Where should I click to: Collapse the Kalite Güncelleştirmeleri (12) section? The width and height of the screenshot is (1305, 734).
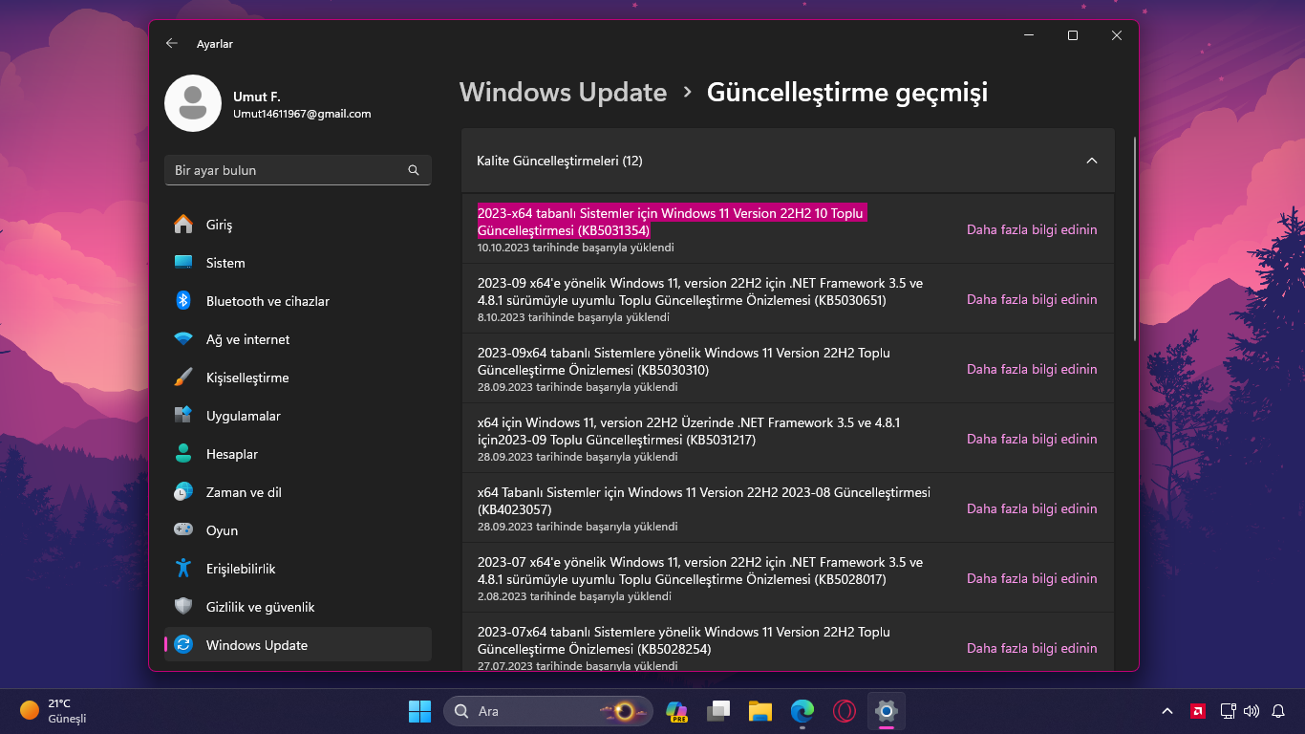point(1092,161)
